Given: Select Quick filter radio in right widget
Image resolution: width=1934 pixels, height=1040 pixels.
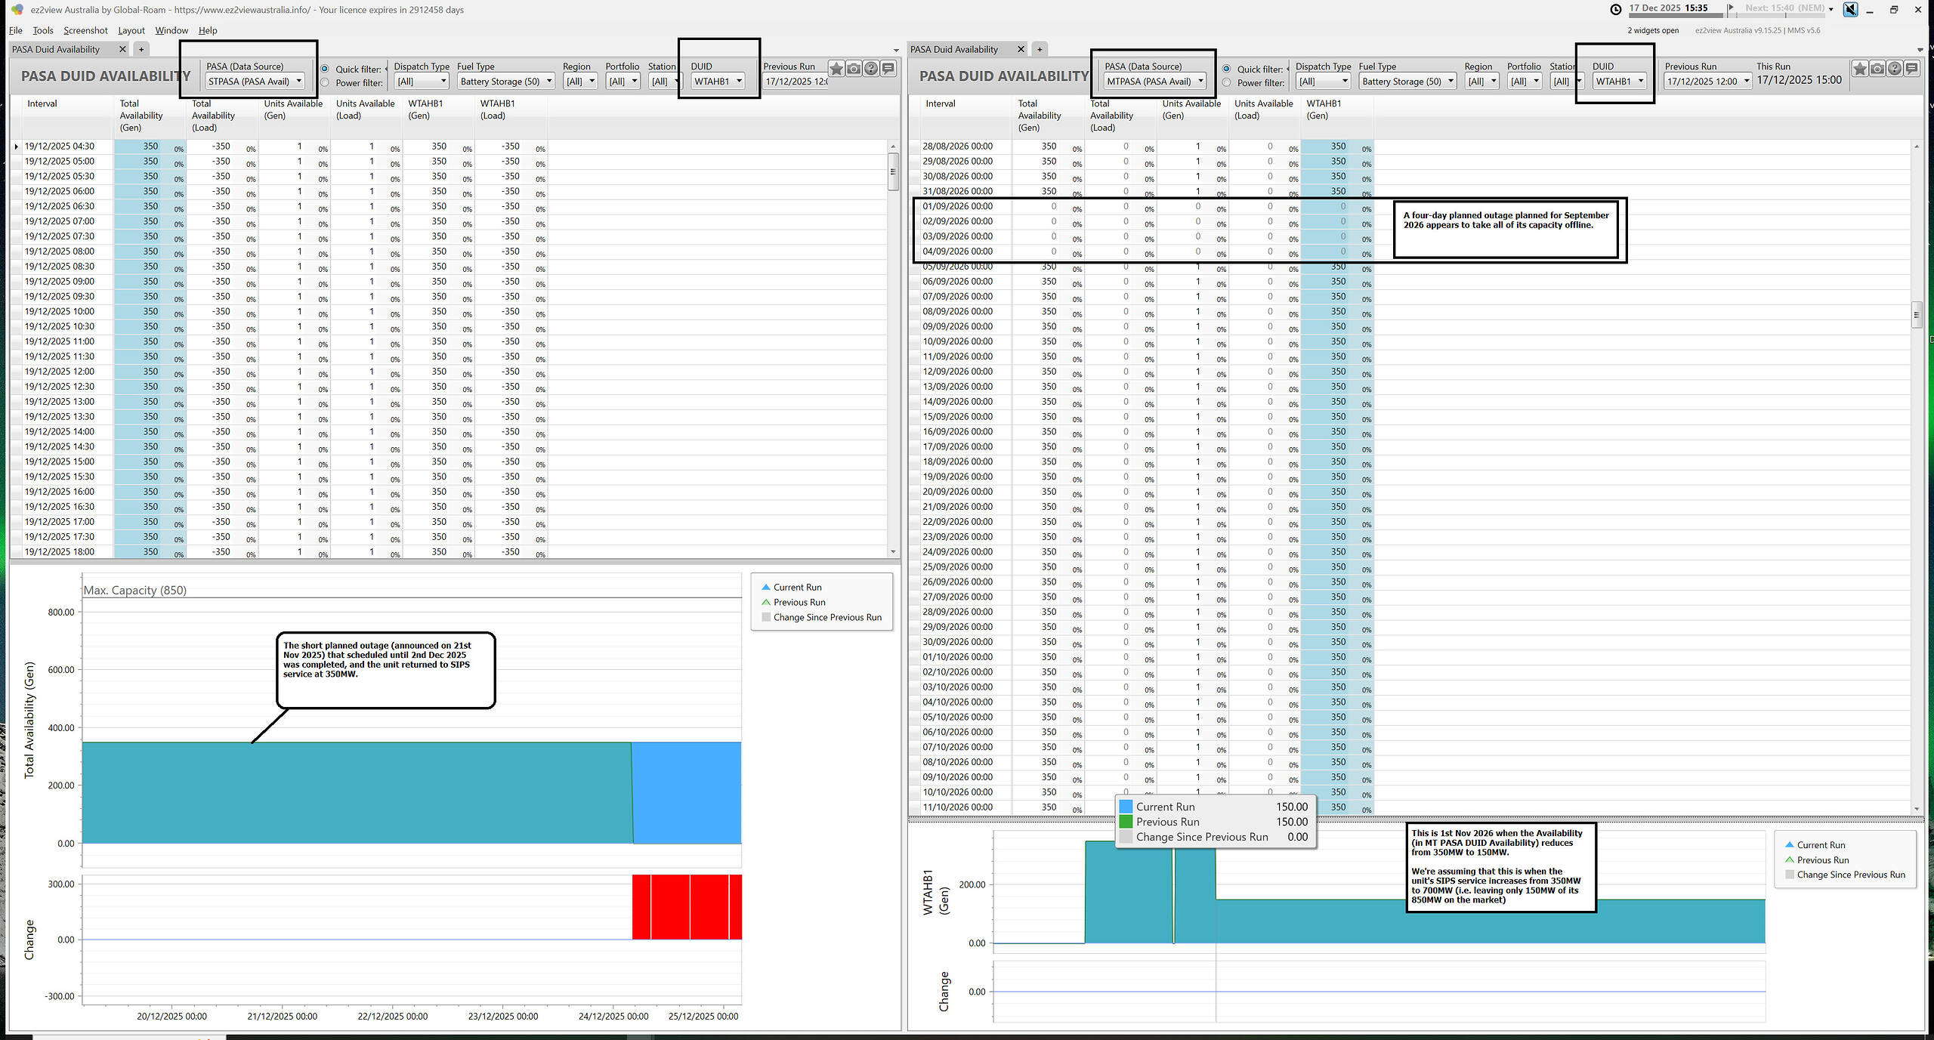Looking at the screenshot, I should (x=1227, y=69).
